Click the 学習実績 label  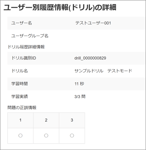click(19, 97)
